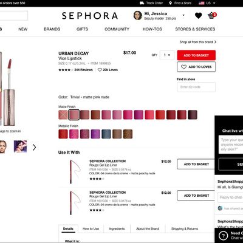Click Jessica's profile avatar
The height and width of the screenshot is (243, 243).
[x=138, y=15]
